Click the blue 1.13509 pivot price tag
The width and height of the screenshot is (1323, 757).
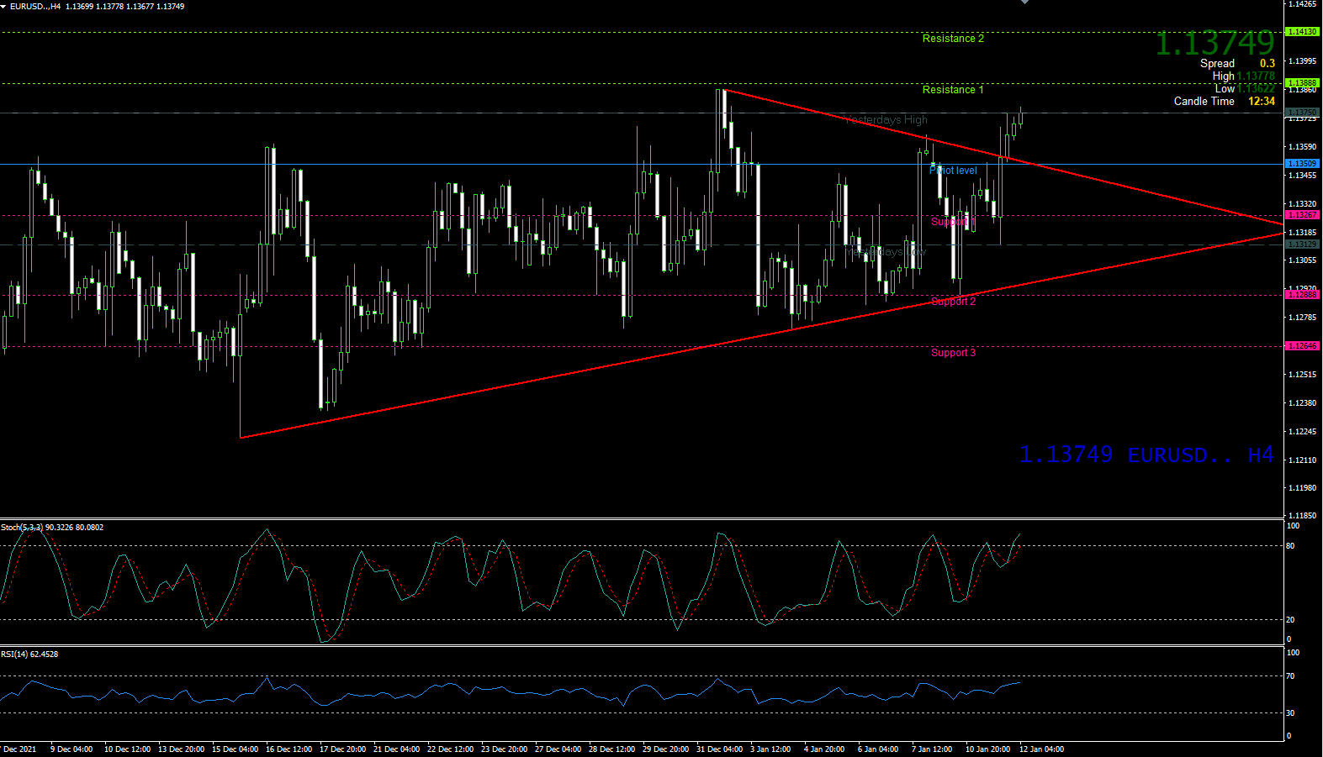click(1302, 164)
